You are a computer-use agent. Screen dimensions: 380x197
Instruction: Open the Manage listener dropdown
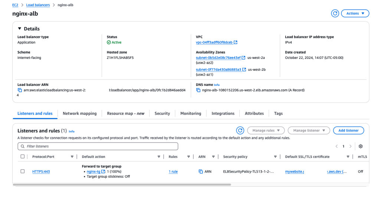pyautogui.click(x=309, y=130)
